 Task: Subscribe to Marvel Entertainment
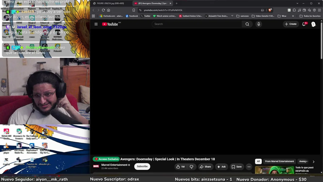(x=142, y=166)
